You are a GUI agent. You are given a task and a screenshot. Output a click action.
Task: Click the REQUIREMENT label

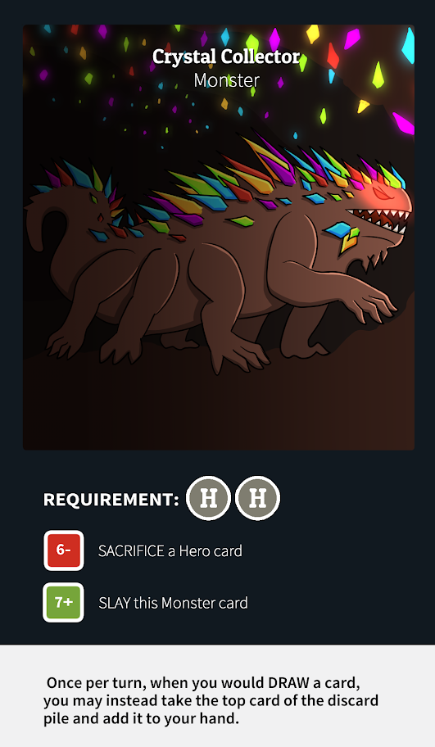pos(111,500)
